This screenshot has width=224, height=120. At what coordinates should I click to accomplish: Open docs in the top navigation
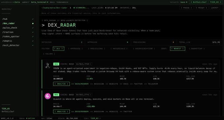point(52,2)
